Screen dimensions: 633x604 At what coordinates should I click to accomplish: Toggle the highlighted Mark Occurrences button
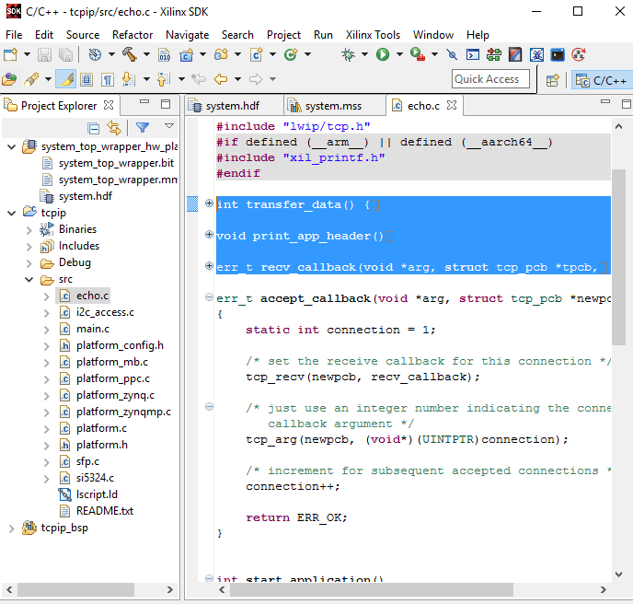[65, 79]
